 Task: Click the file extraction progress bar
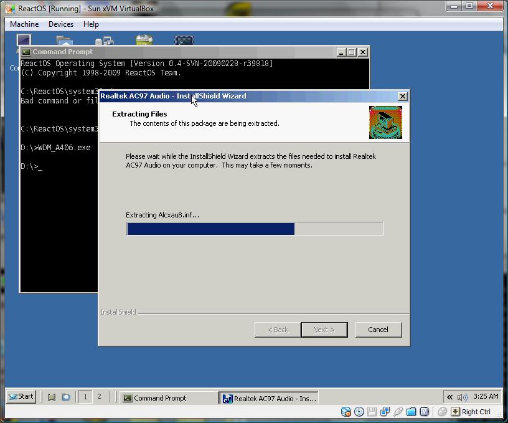pos(255,229)
